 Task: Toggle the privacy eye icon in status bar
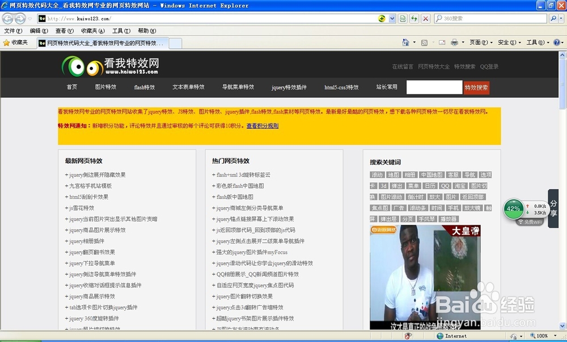408,336
